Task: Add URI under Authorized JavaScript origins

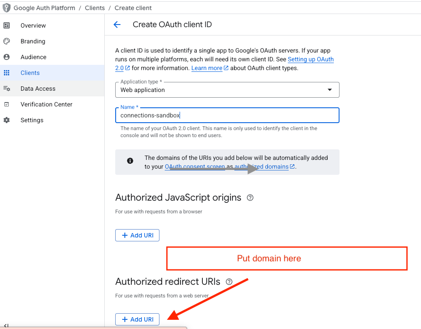Action: click(x=137, y=235)
